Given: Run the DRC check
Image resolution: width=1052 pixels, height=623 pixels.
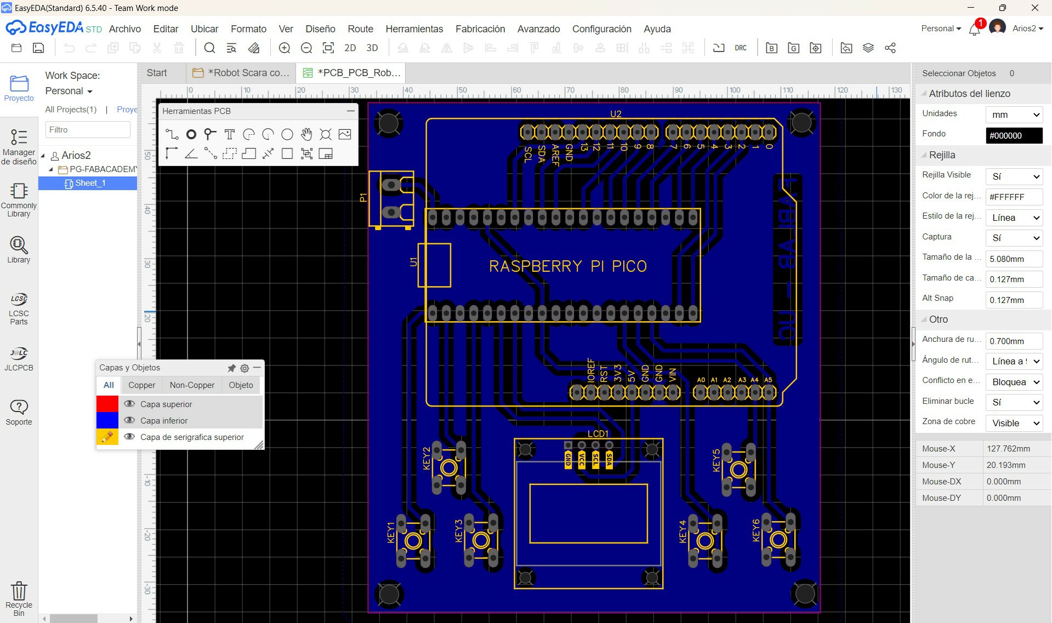Looking at the screenshot, I should pyautogui.click(x=741, y=48).
